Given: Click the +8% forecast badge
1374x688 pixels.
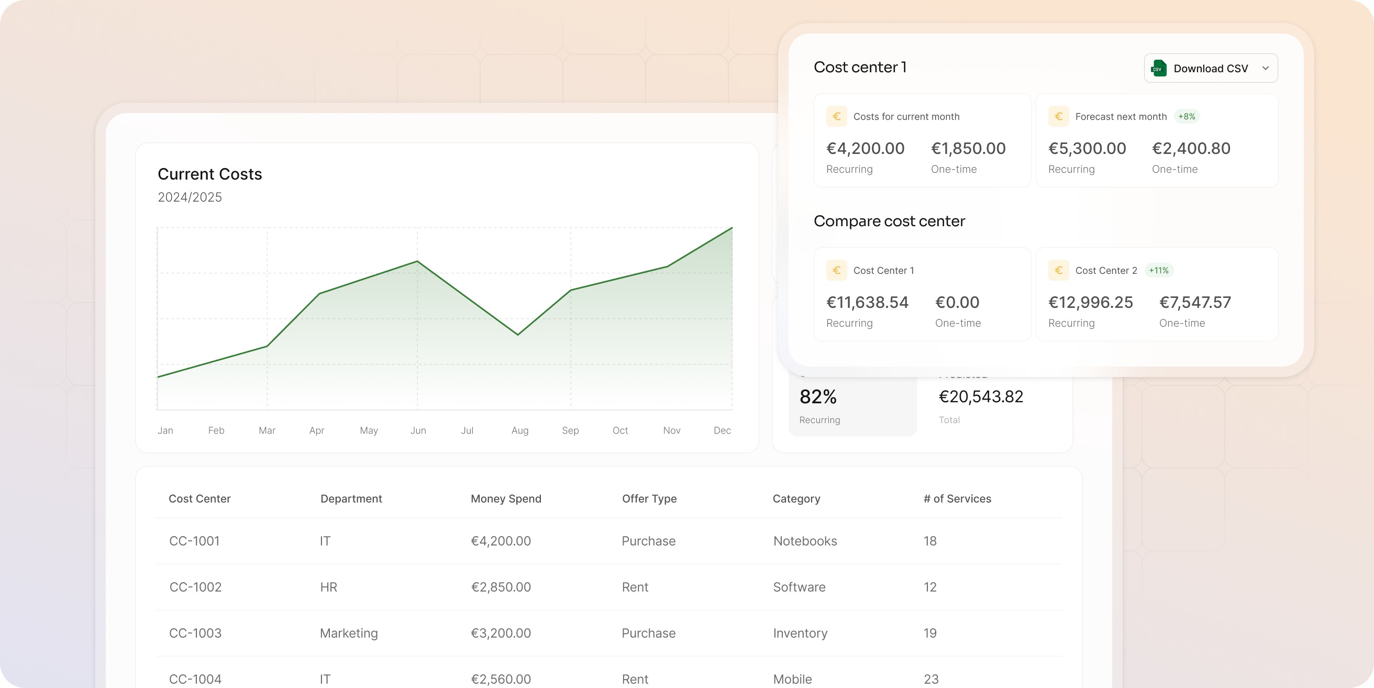Looking at the screenshot, I should pos(1187,116).
